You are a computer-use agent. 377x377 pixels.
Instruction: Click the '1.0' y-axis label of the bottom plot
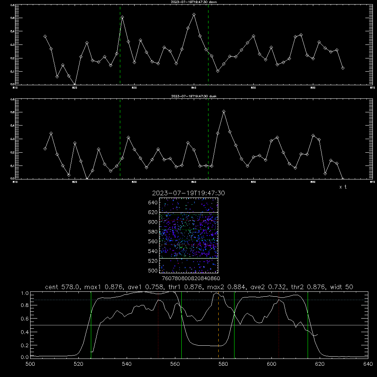tap(25, 293)
